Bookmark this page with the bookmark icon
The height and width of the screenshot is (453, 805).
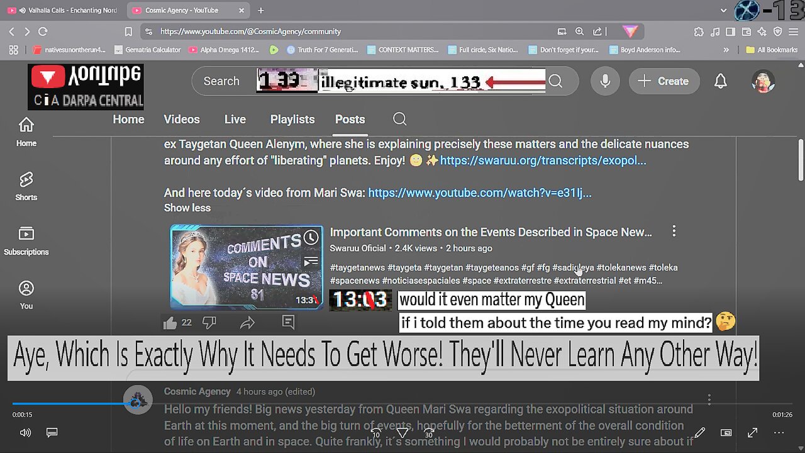(128, 31)
